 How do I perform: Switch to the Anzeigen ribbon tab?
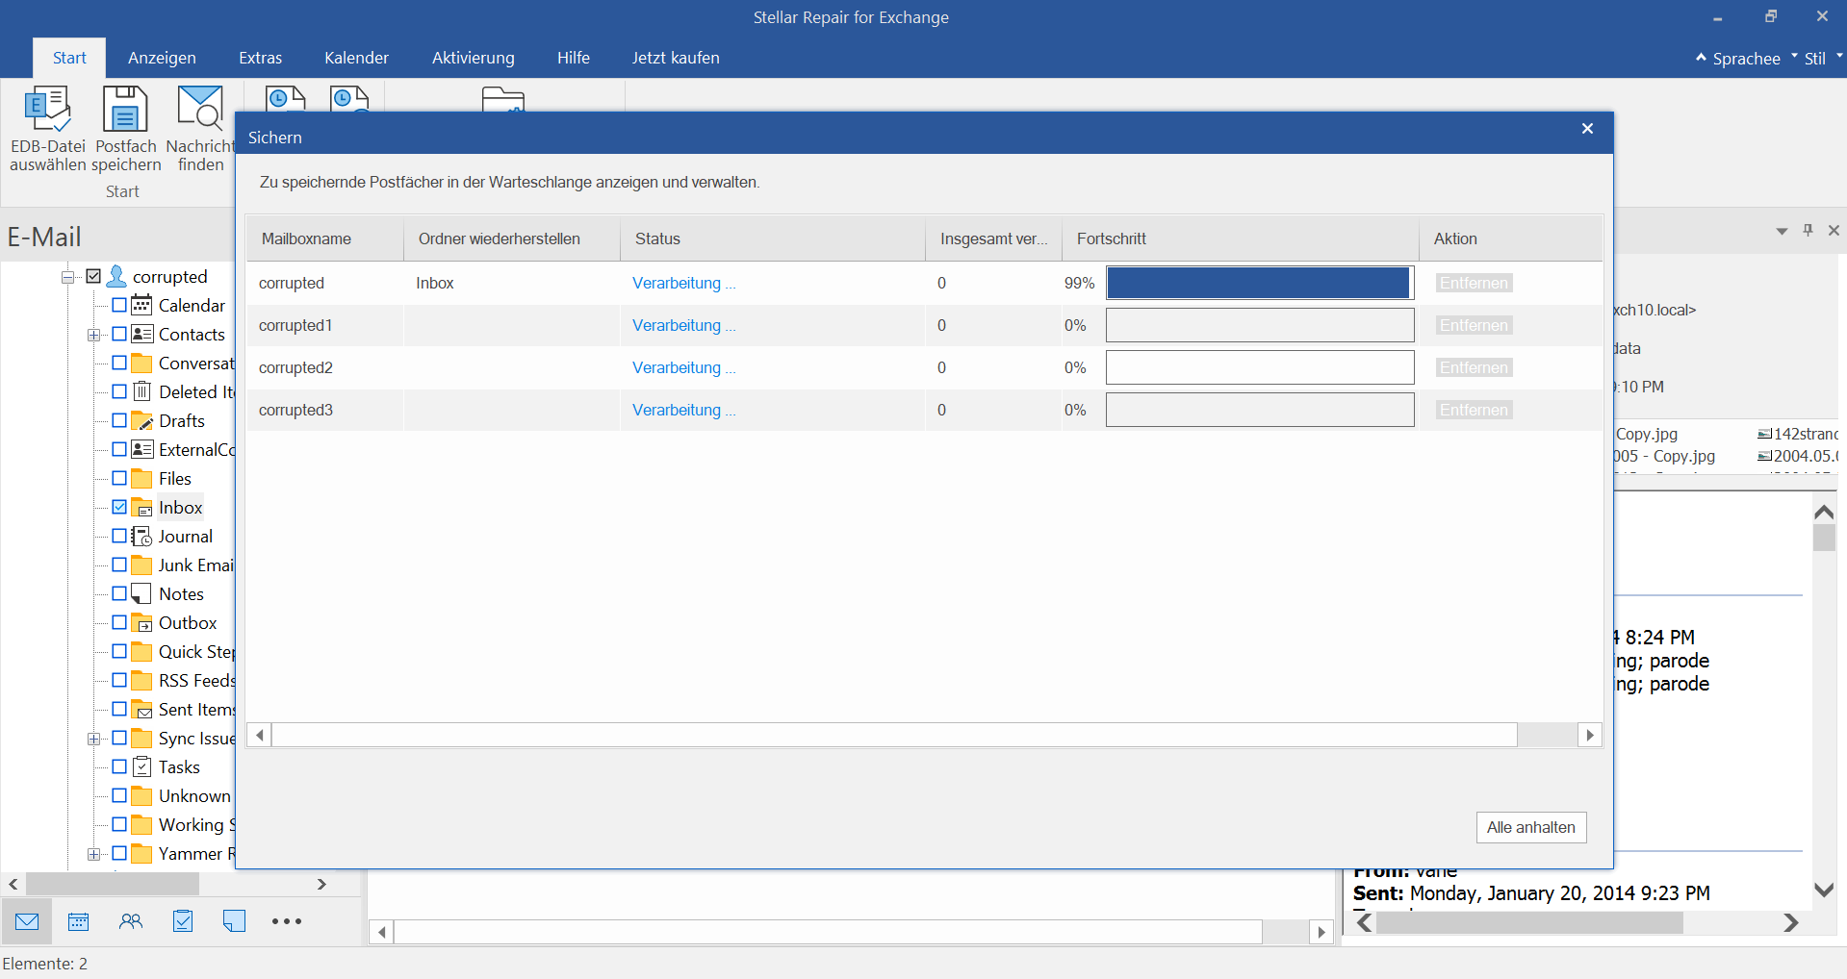pos(162,58)
